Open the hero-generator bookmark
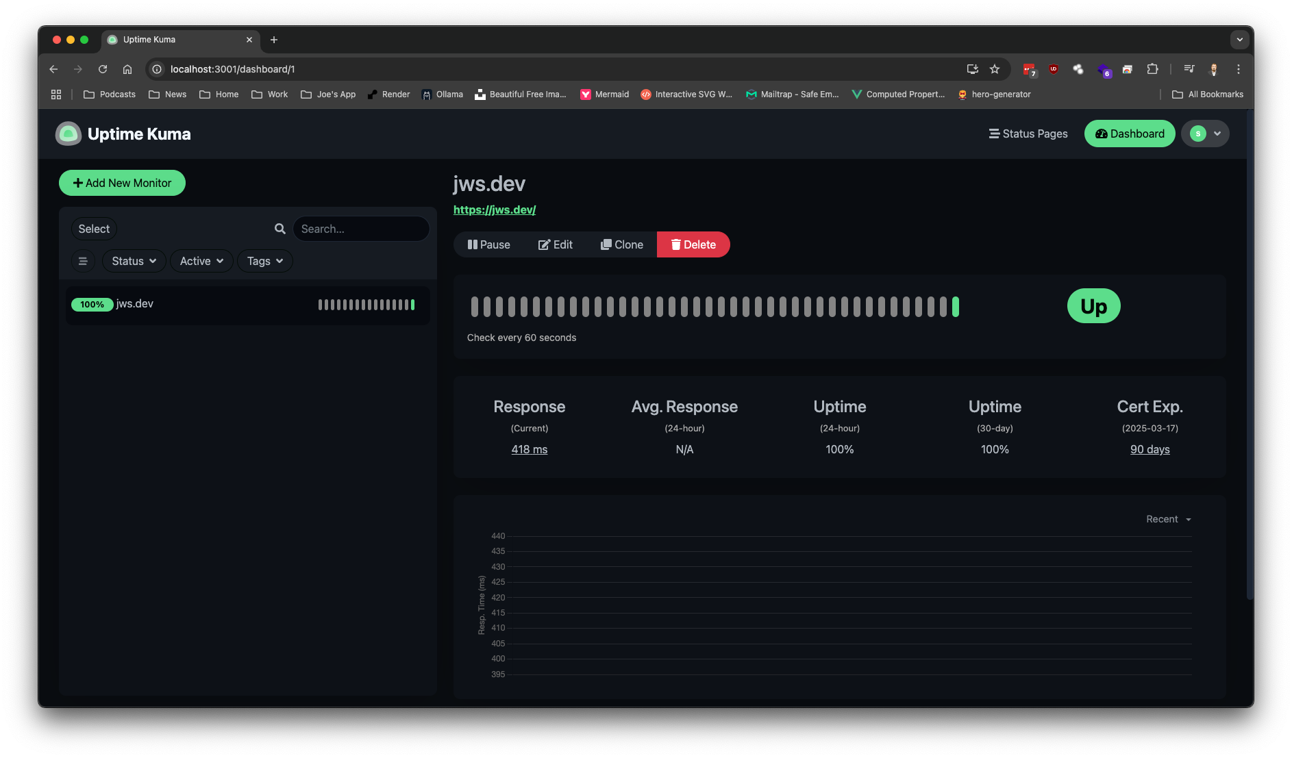Screen dimensions: 1292x758 coord(994,94)
